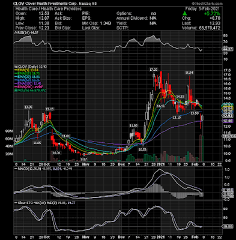Image resolution: width=236 pixels, height=240 pixels.
Task: Click the Slow STO %K(14) %D(3) label
Action: click(x=36, y=203)
